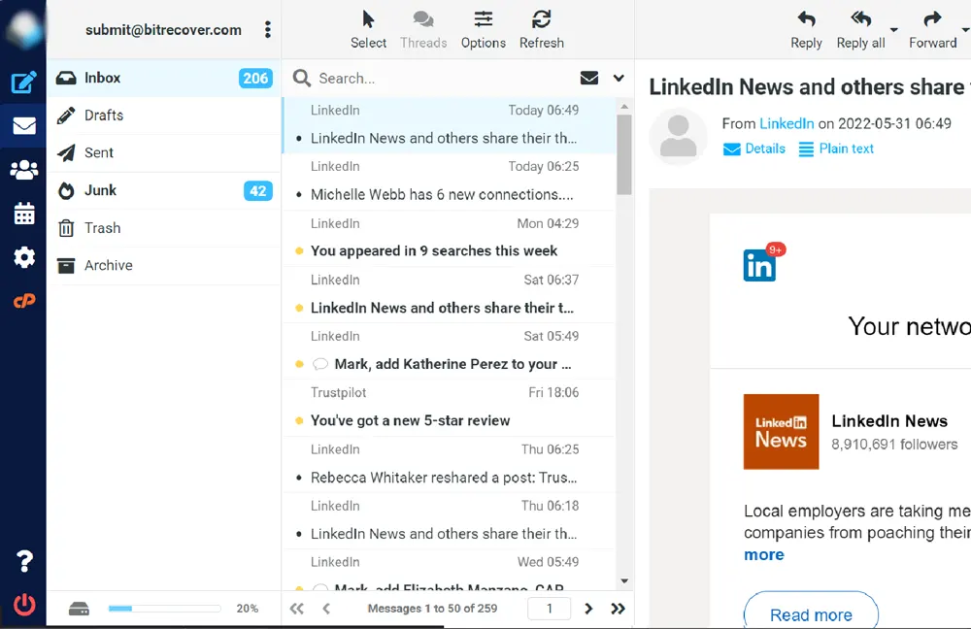This screenshot has width=971, height=629.
Task: Open the Settings gear in the sidebar
Action: point(23,257)
